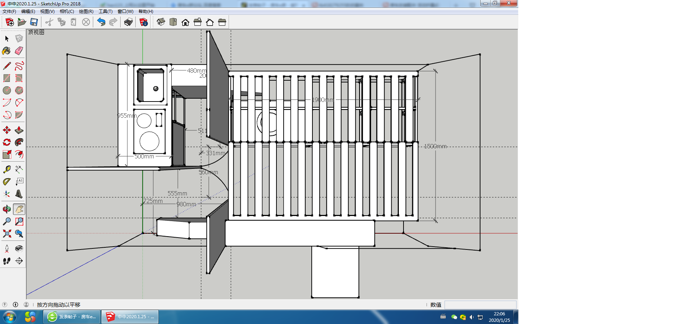Pick the Walk footprints tool

[x=6, y=261]
